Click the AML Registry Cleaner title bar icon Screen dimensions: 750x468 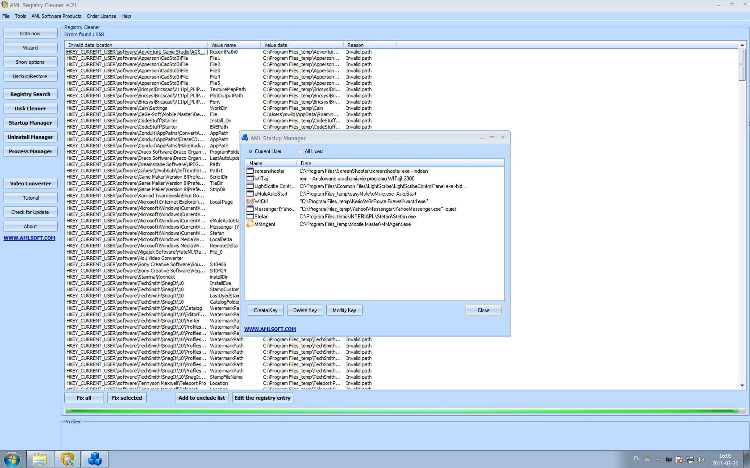4,5
